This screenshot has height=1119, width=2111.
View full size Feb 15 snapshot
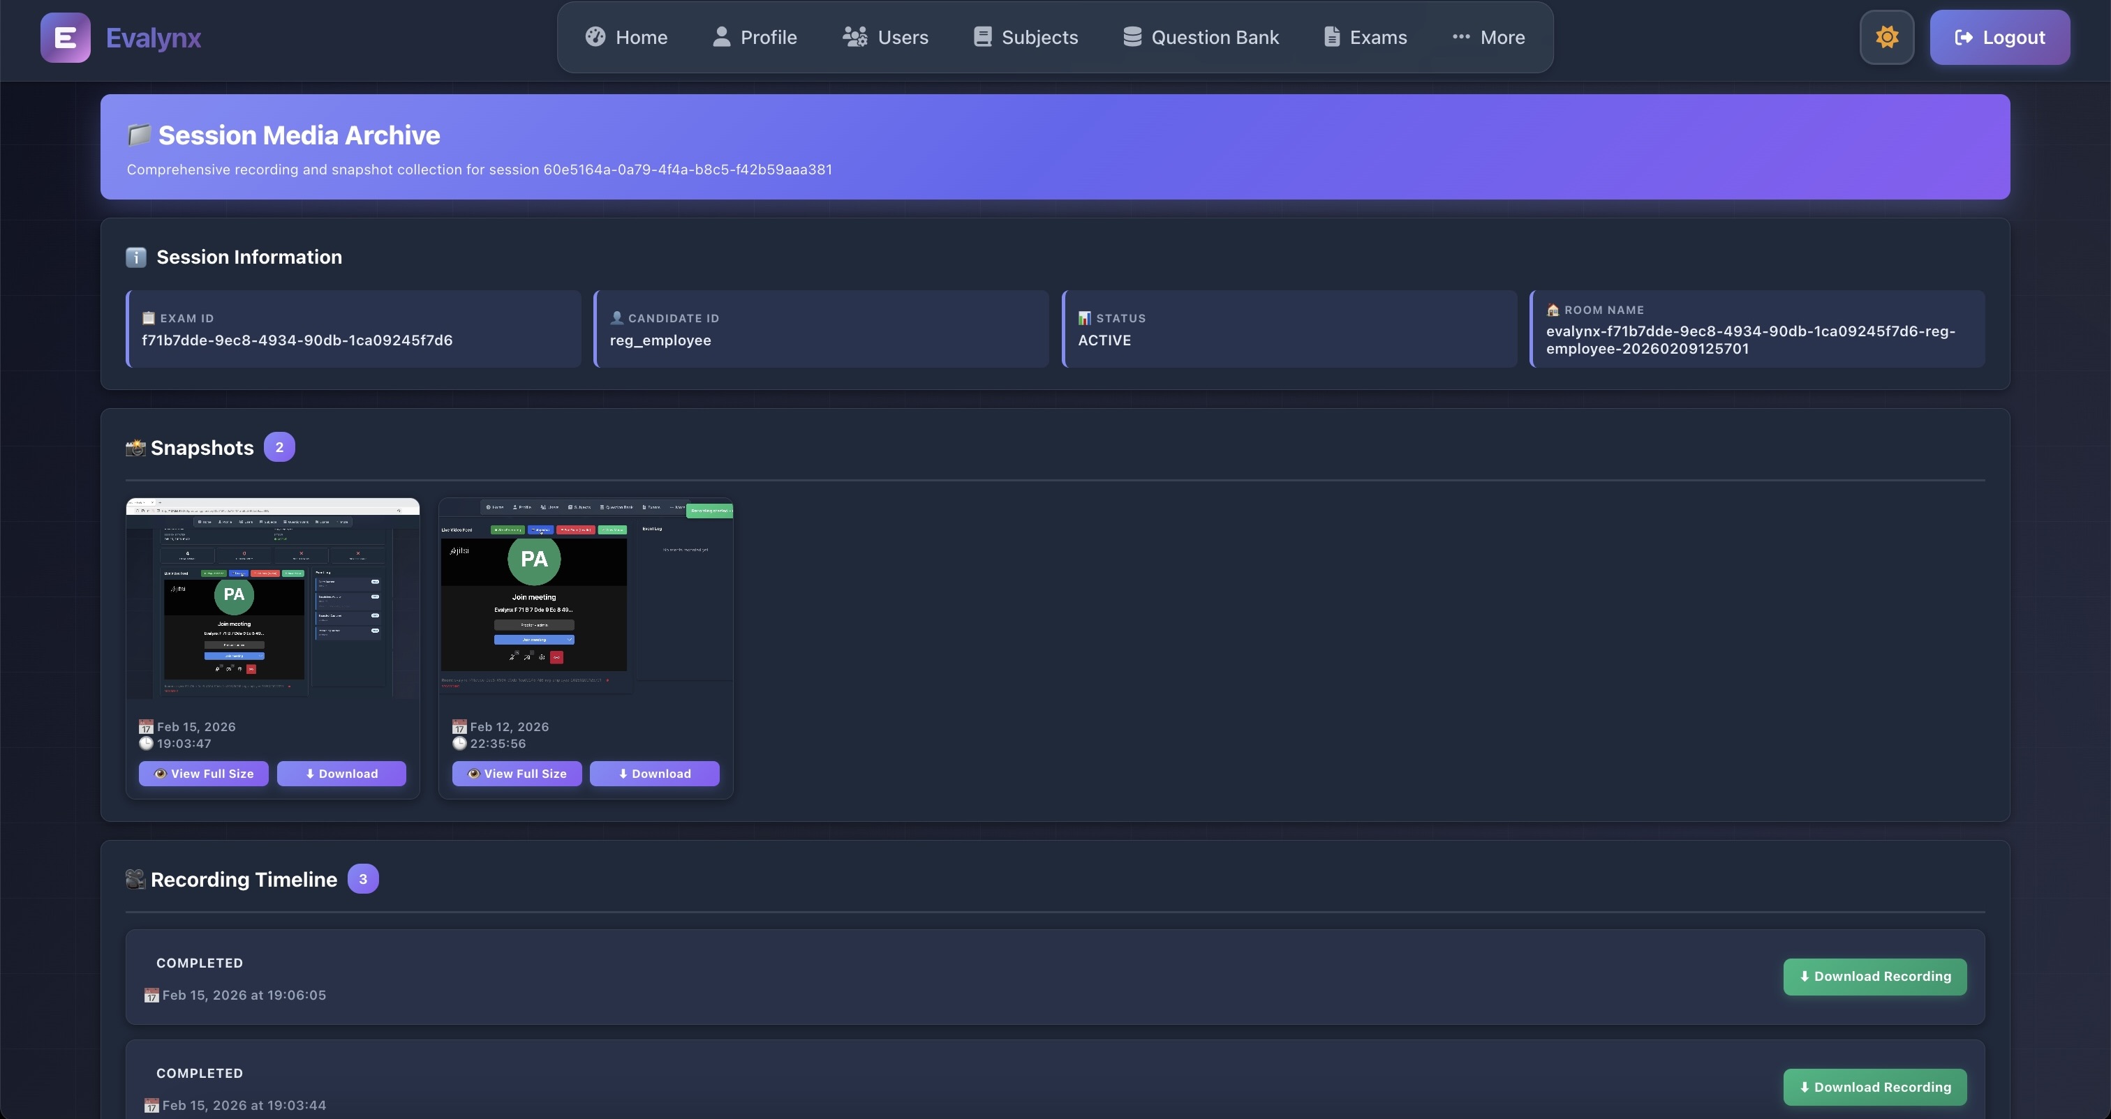click(x=203, y=774)
